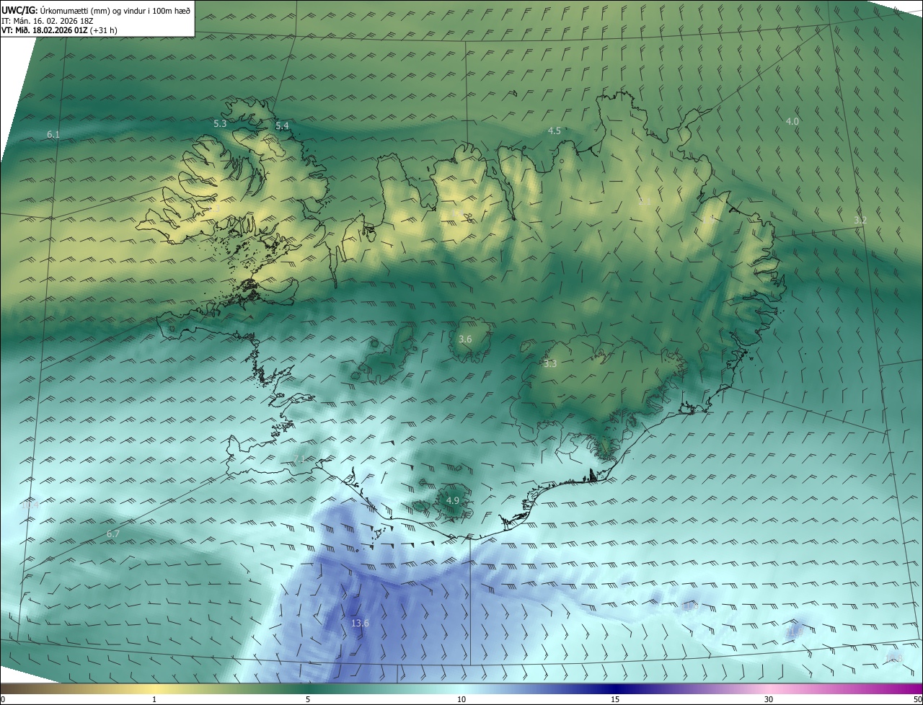
Task: Click the 4.9 value label near the south coast
Action: [453, 501]
